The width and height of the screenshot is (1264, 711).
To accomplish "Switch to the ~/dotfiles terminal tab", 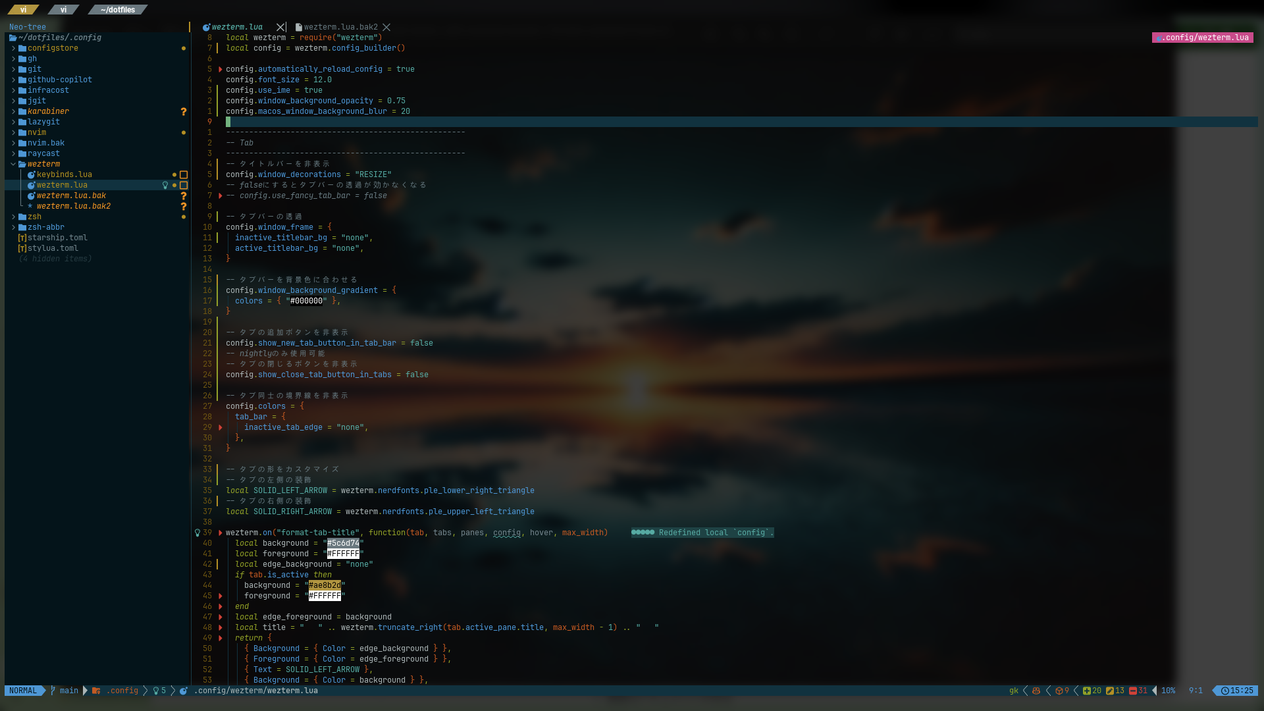I will [118, 9].
